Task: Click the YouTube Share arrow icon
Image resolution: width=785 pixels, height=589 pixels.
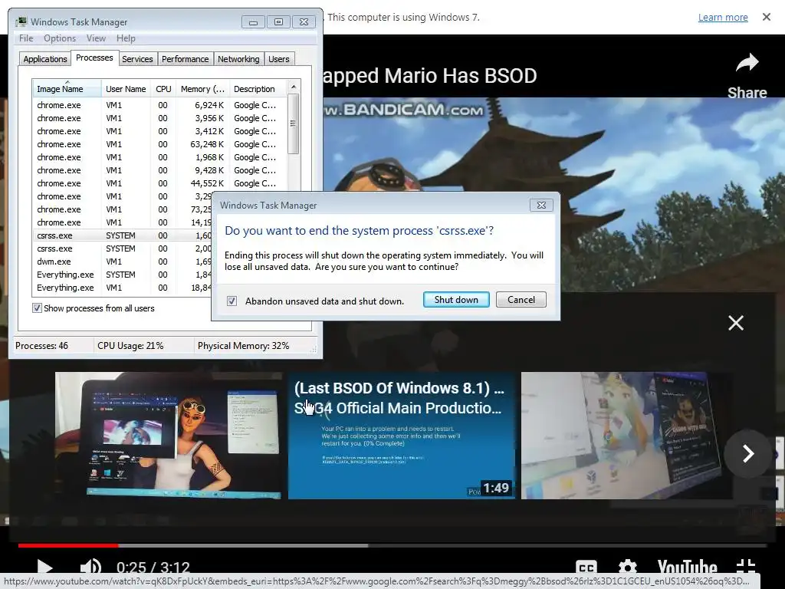Action: click(x=747, y=63)
